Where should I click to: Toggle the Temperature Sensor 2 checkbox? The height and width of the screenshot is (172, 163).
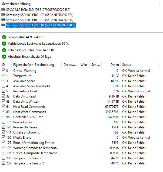click(4, 163)
